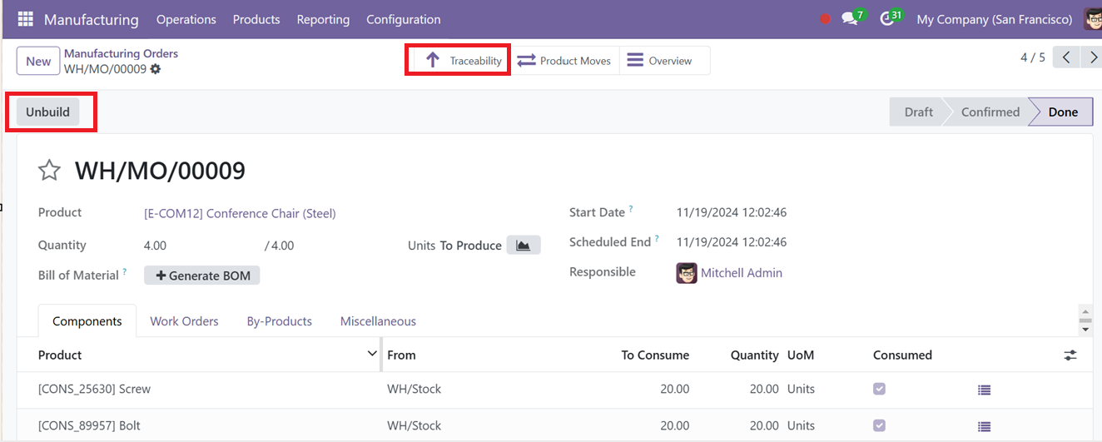Image resolution: width=1102 pixels, height=442 pixels.
Task: Go to the next record
Action: pyautogui.click(x=1094, y=57)
